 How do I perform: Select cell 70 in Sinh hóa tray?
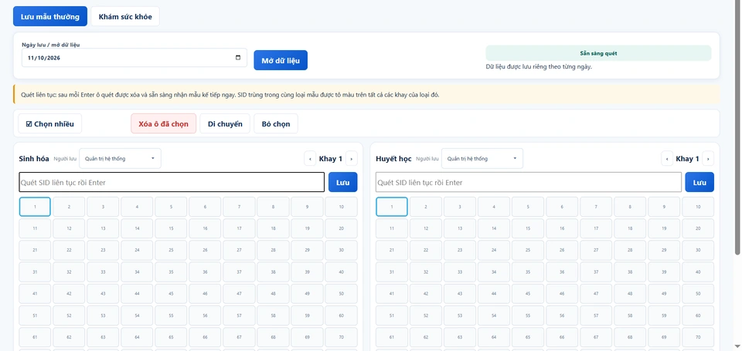[341, 337]
